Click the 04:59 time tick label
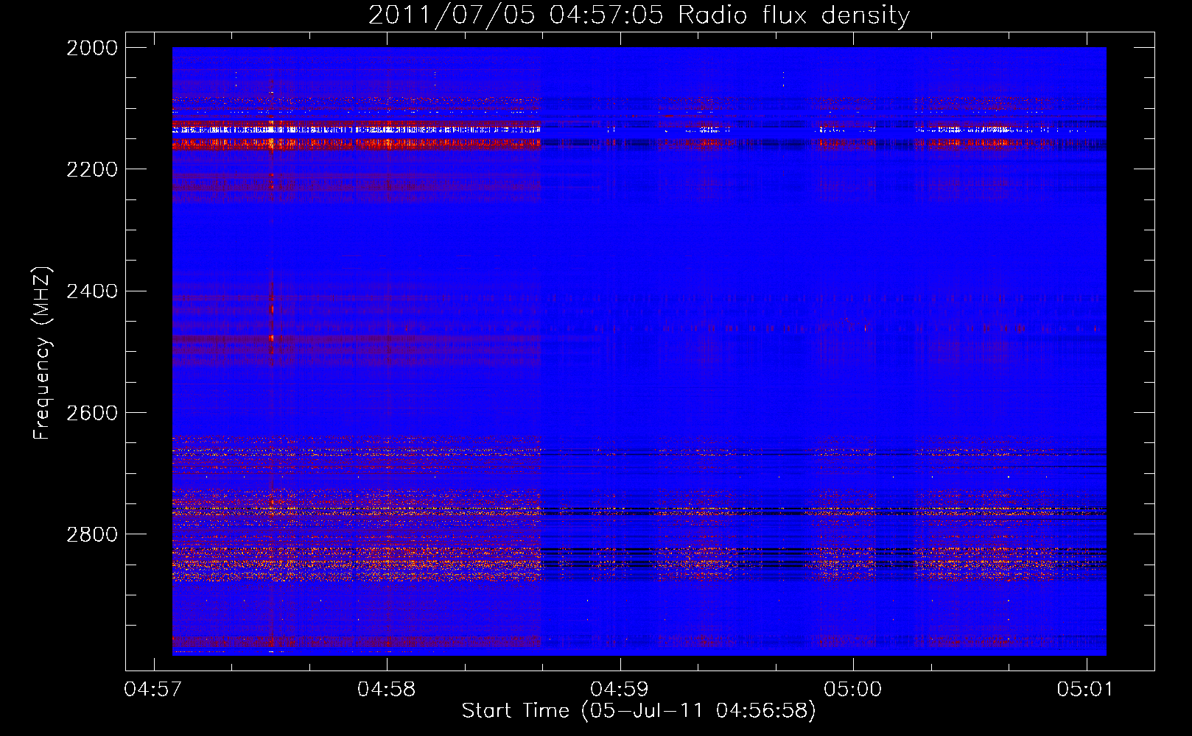The image size is (1192, 736). click(620, 690)
